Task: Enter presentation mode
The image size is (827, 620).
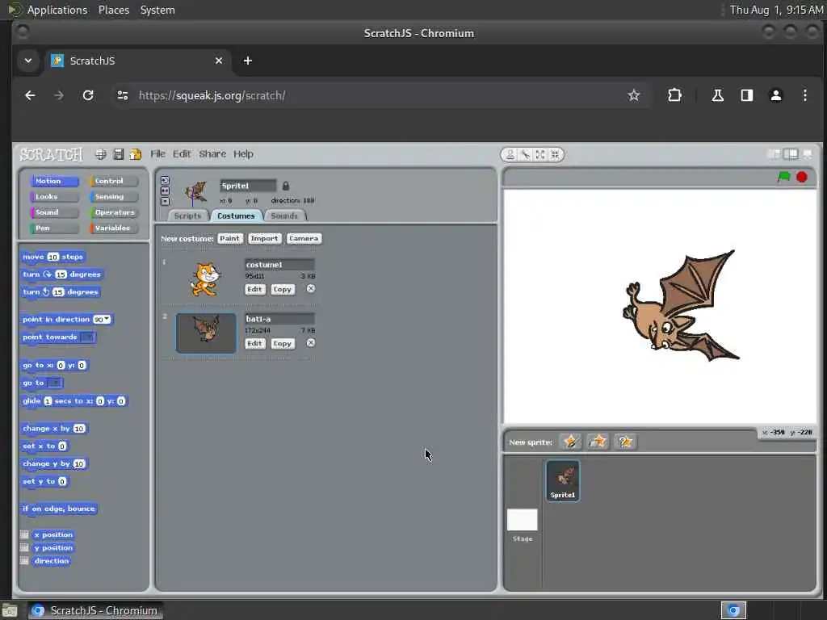Action: 808,154
